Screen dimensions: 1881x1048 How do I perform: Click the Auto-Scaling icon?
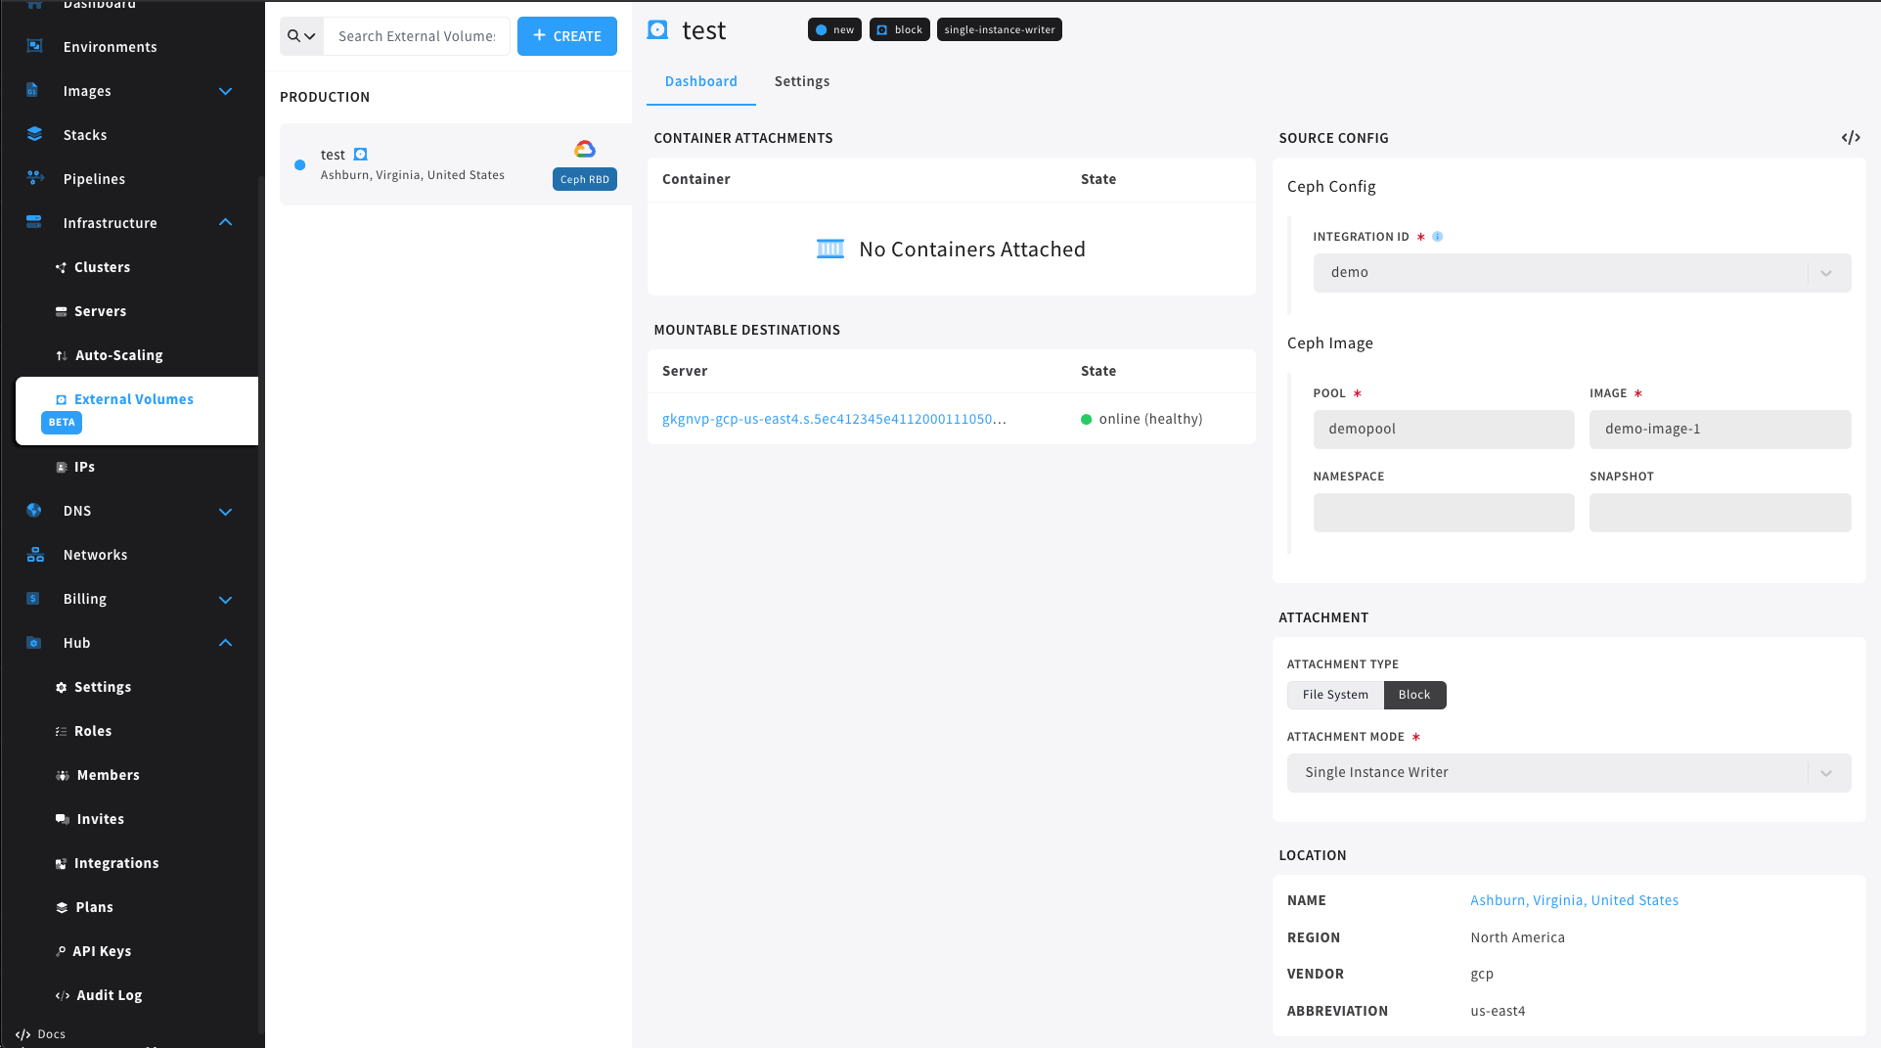coord(61,354)
